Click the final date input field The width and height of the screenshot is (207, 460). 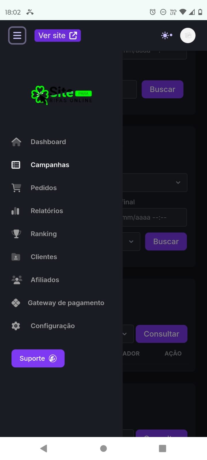click(155, 217)
